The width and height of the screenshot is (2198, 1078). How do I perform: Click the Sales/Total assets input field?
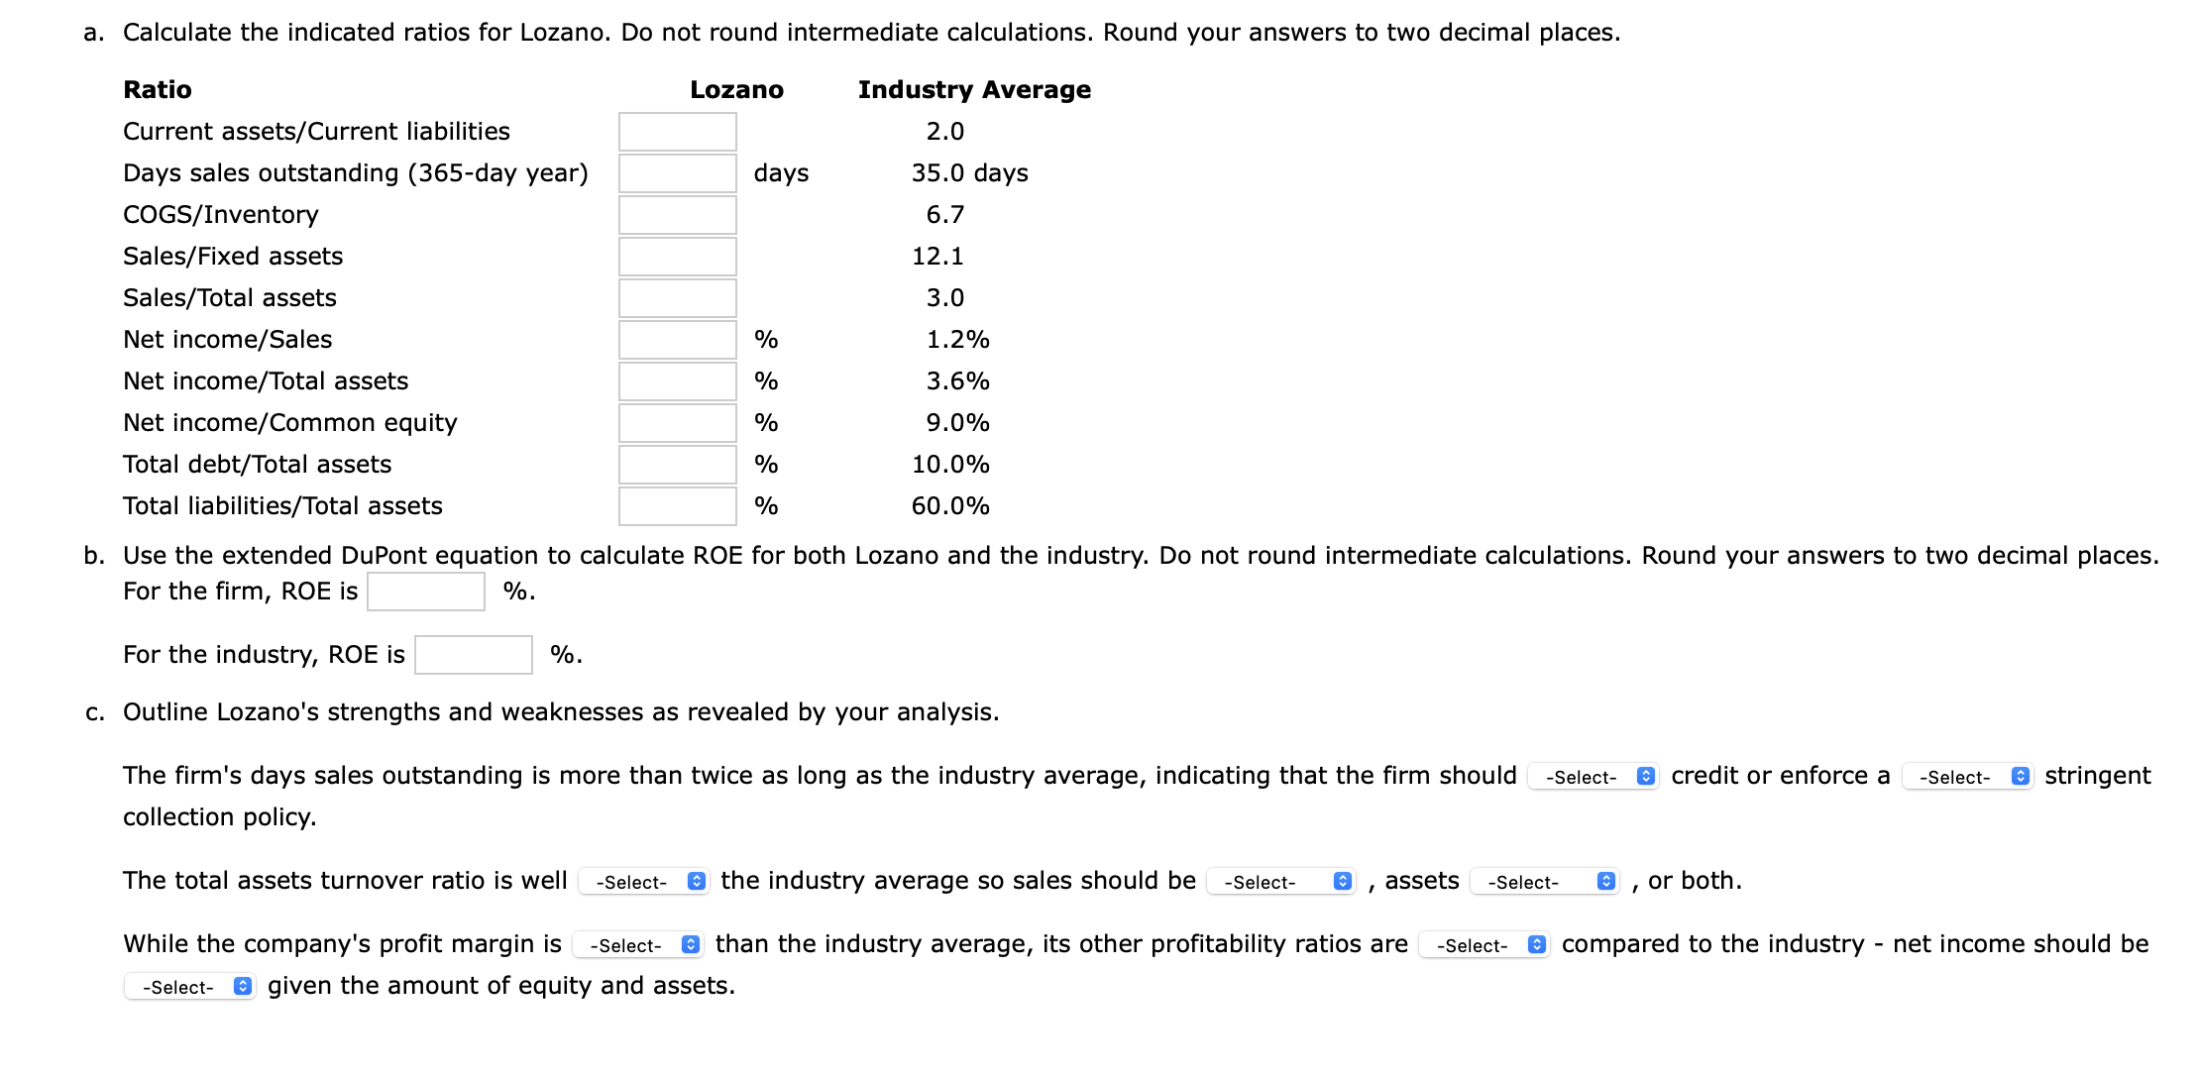(677, 297)
